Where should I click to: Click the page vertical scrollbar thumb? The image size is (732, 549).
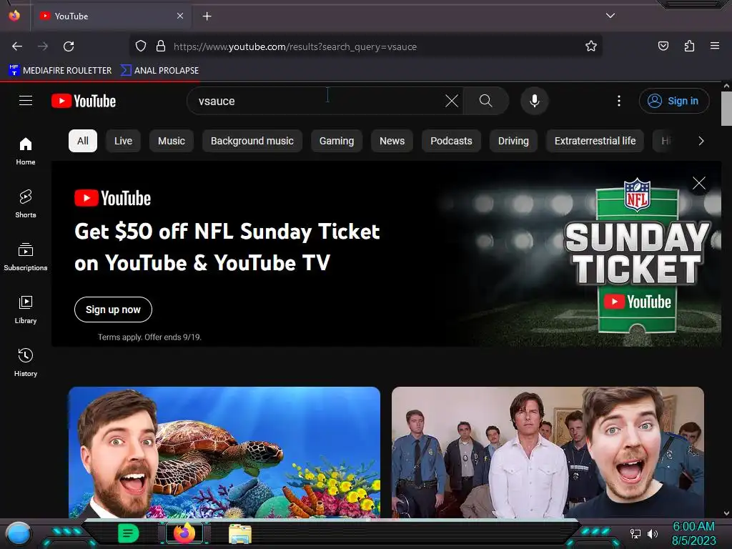tap(726, 109)
